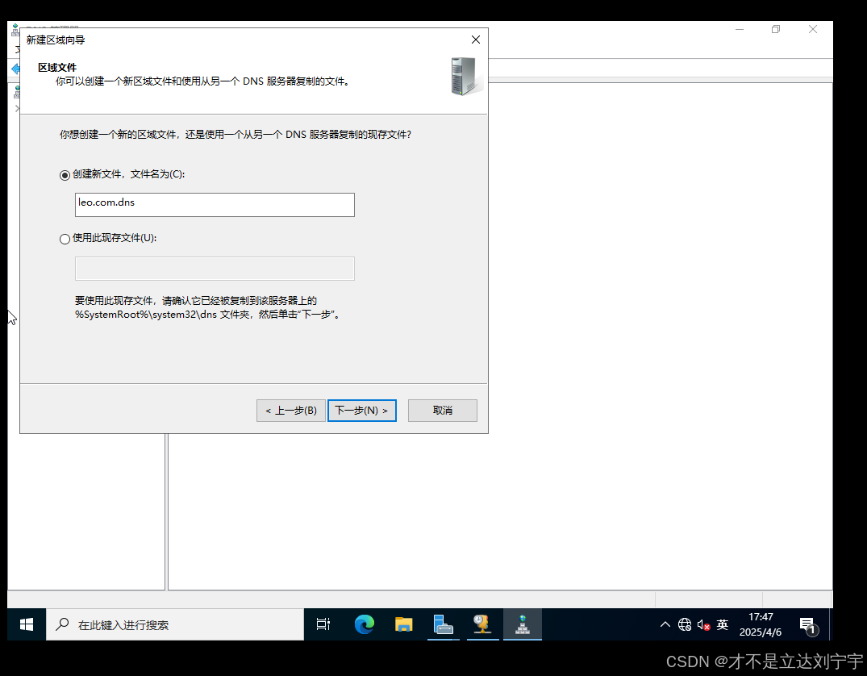
Task: Select the DNS console taskbar icon with clock
Action: (x=482, y=624)
